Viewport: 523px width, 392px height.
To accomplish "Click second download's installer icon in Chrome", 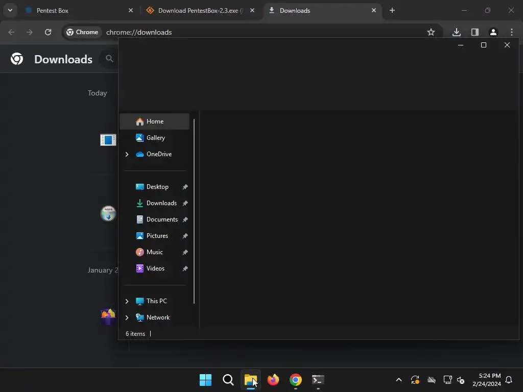I will (108, 213).
